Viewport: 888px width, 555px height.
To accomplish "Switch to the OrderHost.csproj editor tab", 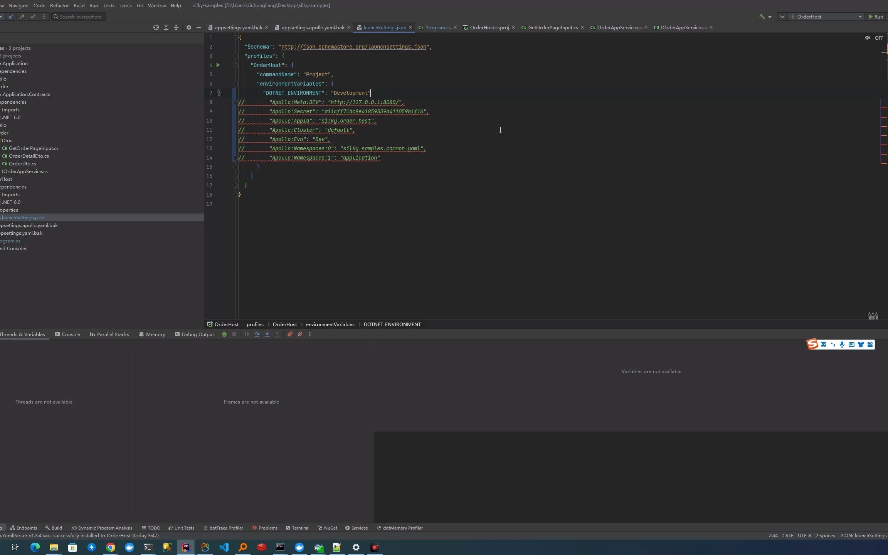I will (x=489, y=27).
